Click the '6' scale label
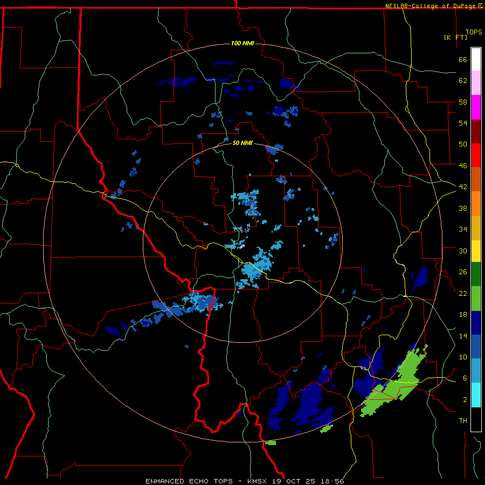 465,378
